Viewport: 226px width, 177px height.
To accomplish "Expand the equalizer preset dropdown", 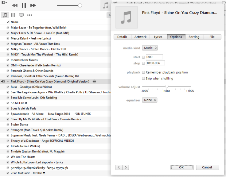I will coord(150,100).
